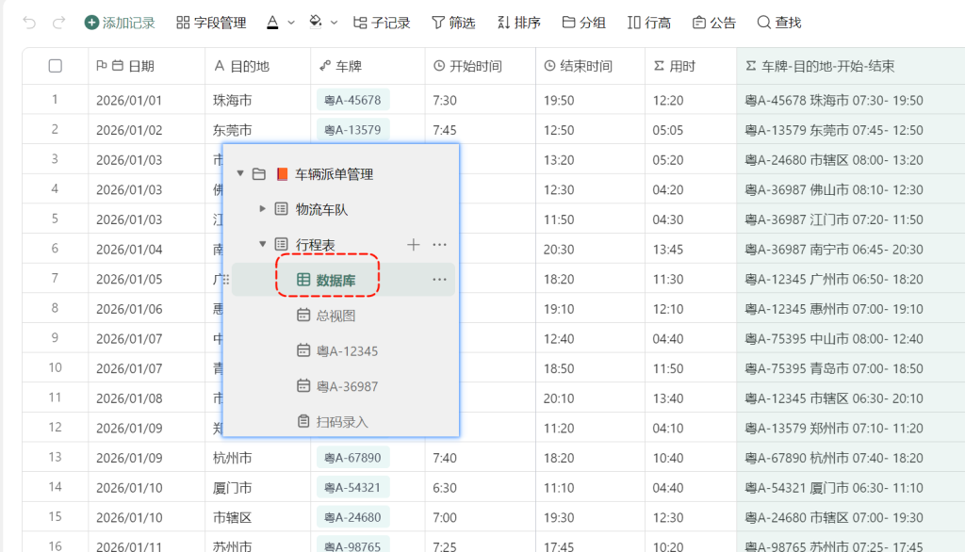Open 物流车队 table in tree

pyautogui.click(x=322, y=209)
